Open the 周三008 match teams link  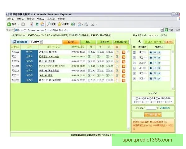pos(50,80)
